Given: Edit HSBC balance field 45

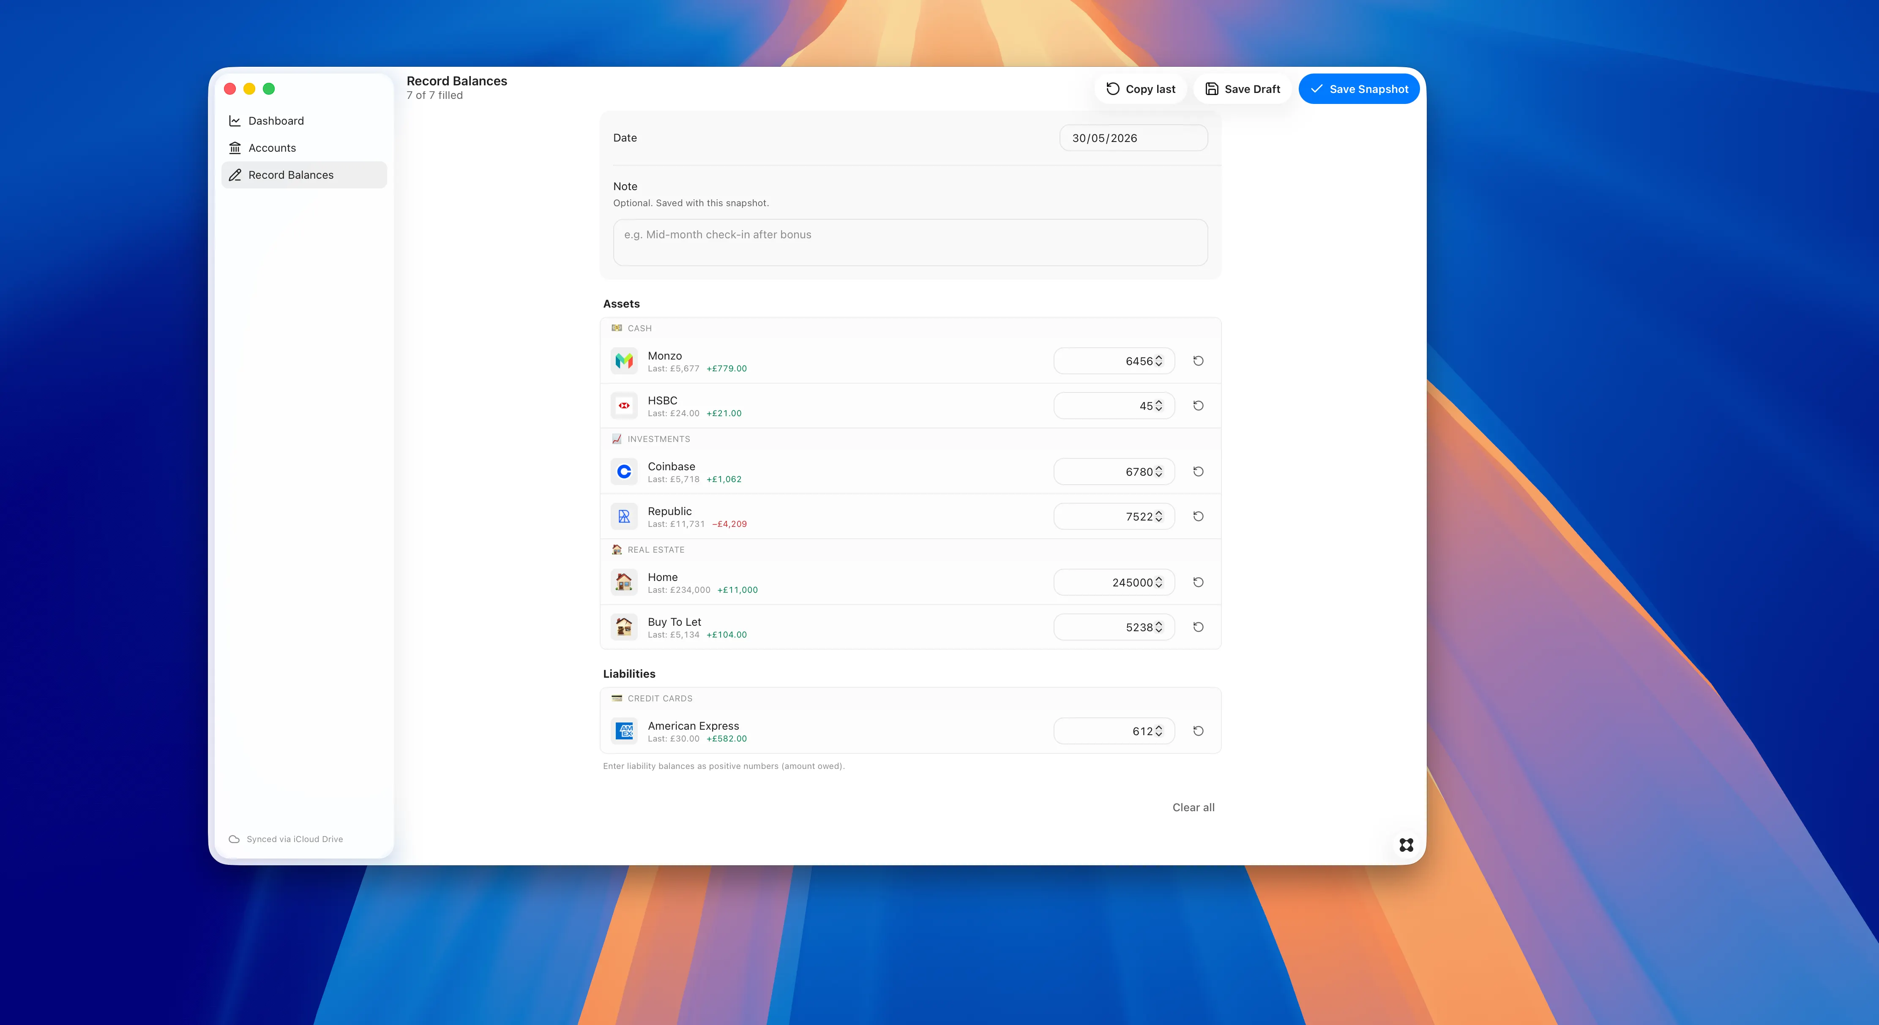Looking at the screenshot, I should coord(1114,405).
